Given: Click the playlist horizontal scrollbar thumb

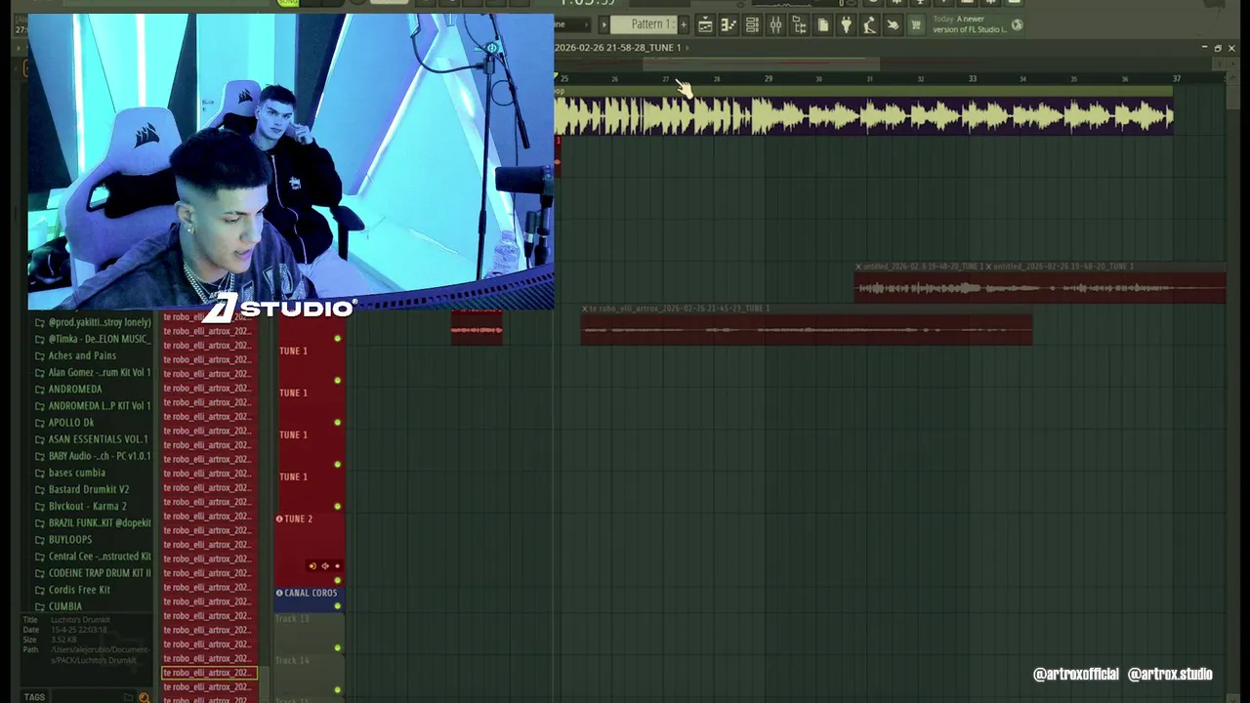Looking at the screenshot, I should coord(762,64).
